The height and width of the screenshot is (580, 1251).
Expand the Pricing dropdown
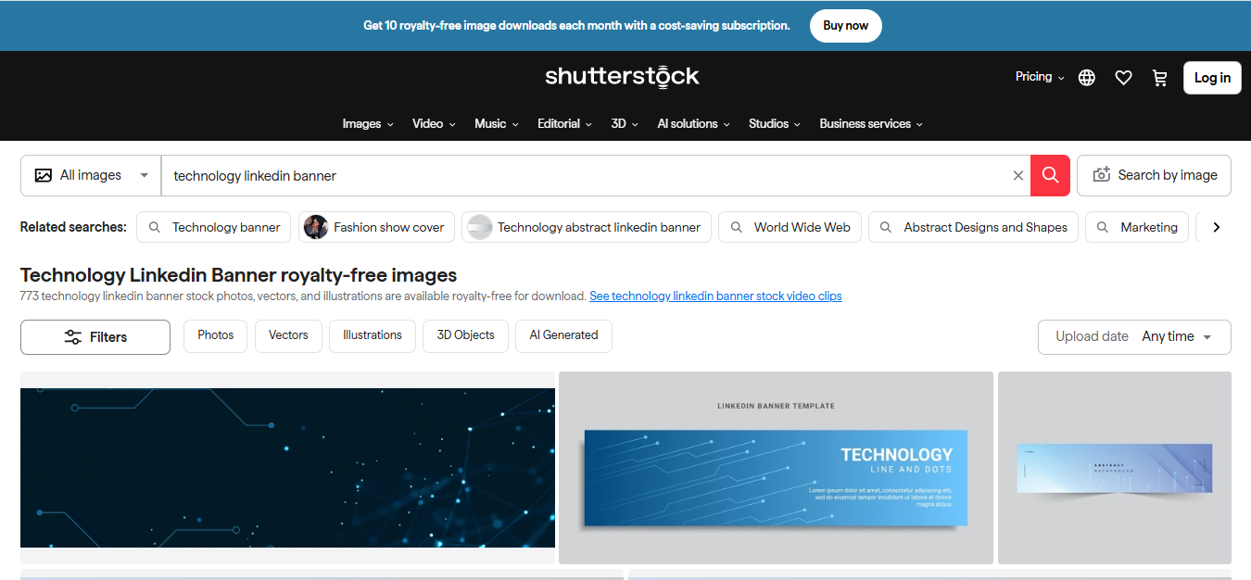coord(1039,77)
